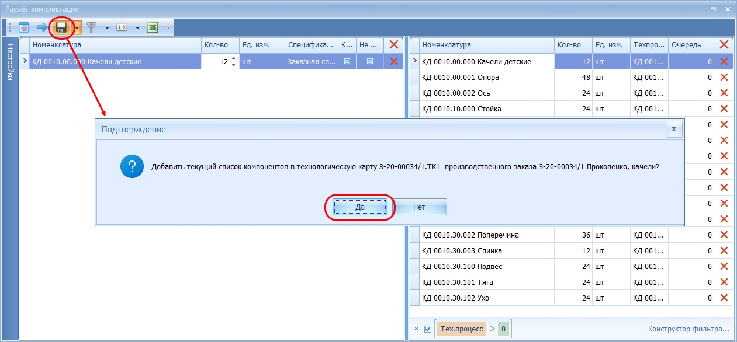Increase quantity 12 with the spinner up arrow
The width and height of the screenshot is (737, 342).
pyautogui.click(x=234, y=58)
